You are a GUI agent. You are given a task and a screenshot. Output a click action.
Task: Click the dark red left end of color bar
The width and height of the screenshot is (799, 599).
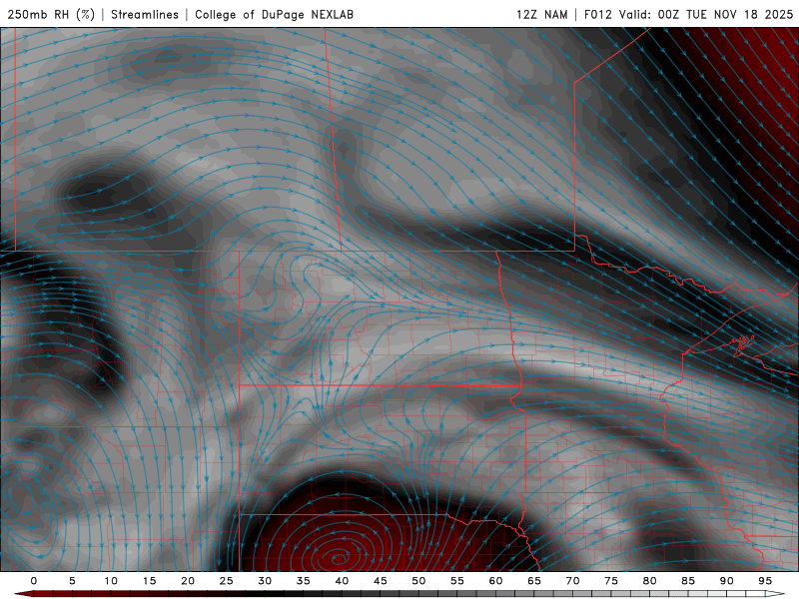(x=23, y=594)
